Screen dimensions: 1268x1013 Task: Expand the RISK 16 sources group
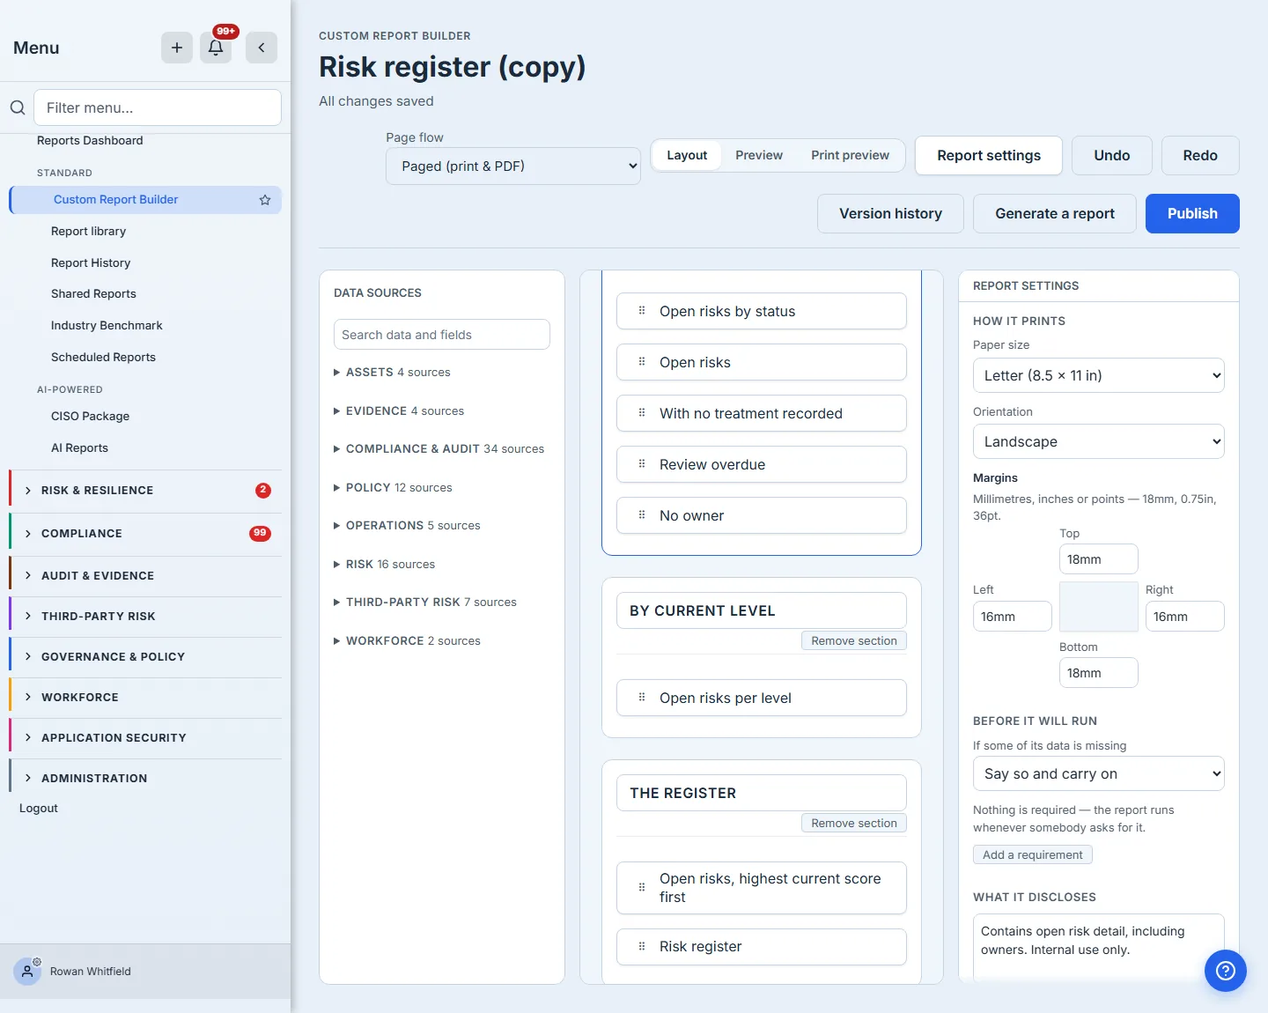click(384, 565)
